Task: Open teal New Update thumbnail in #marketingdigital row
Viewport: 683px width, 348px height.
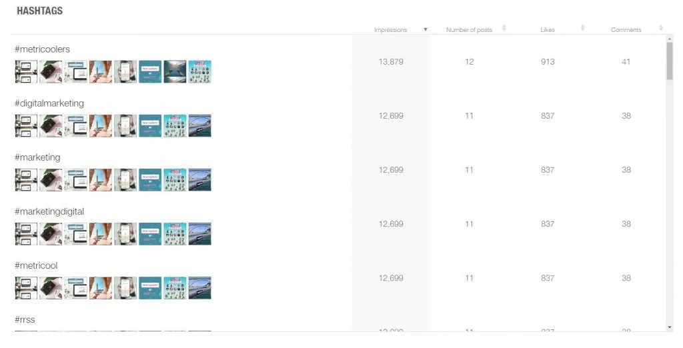Action: 150,233
